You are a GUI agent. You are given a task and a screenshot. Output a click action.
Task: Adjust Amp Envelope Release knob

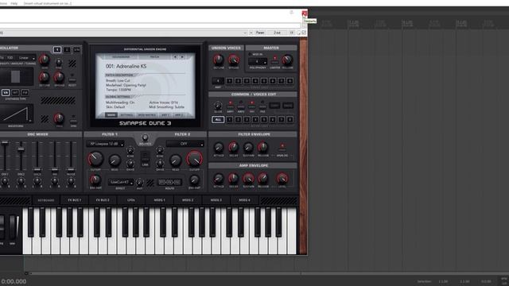(x=263, y=179)
